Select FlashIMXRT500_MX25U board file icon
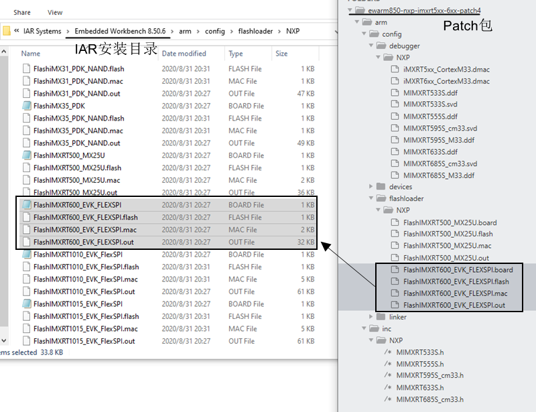 coord(26,155)
